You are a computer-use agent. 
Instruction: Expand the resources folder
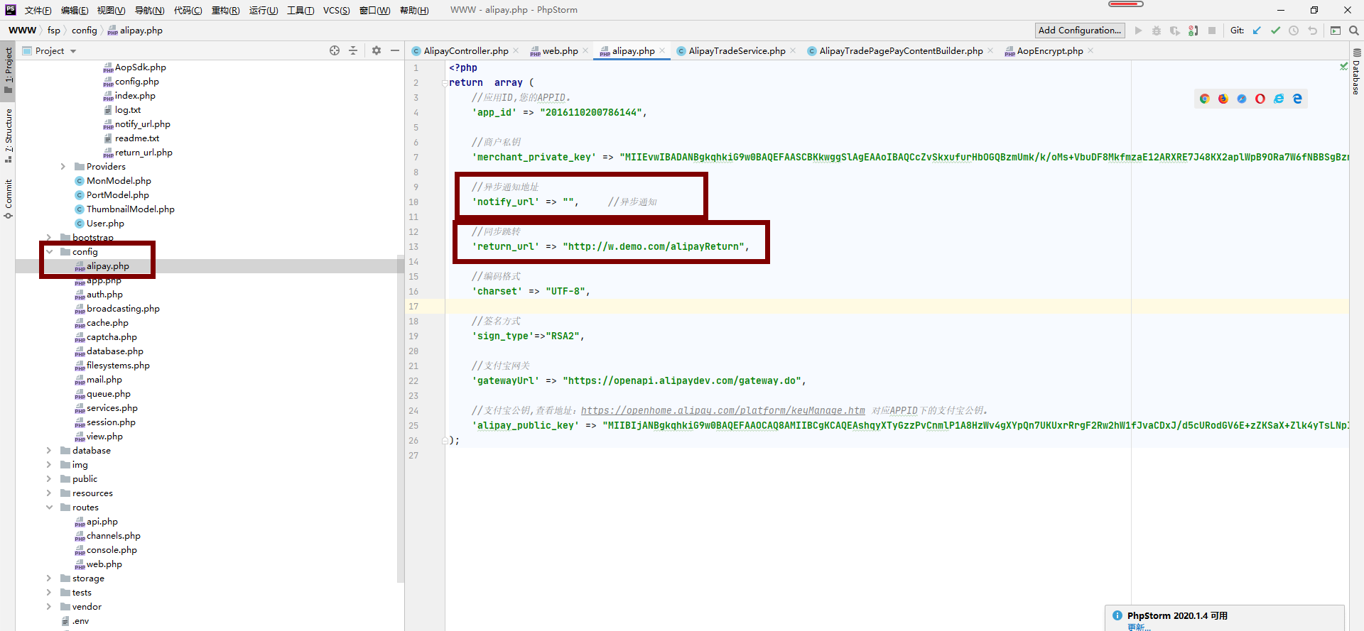click(49, 493)
